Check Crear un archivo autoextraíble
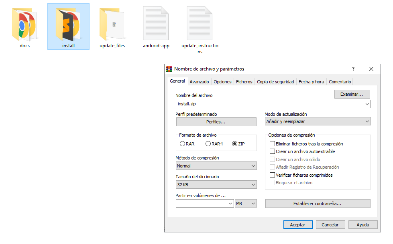 tap(273, 151)
